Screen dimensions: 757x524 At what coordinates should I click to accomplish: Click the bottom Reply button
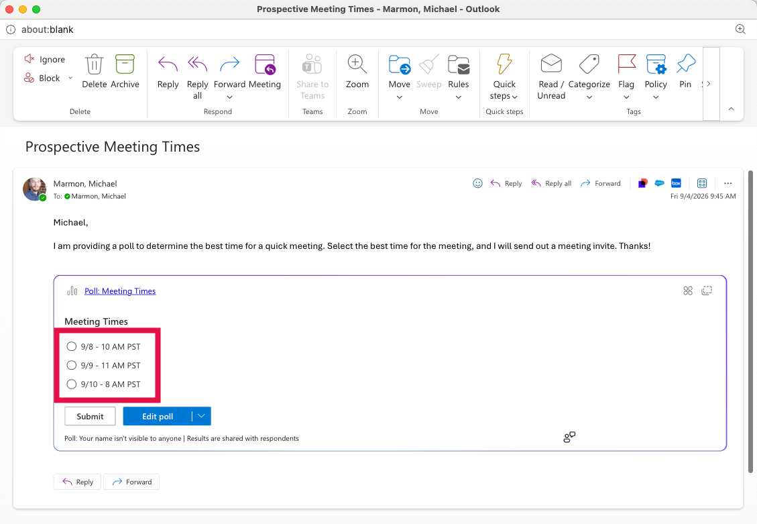pos(77,482)
